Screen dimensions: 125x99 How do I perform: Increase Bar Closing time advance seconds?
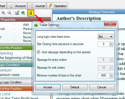(x=111, y=43)
